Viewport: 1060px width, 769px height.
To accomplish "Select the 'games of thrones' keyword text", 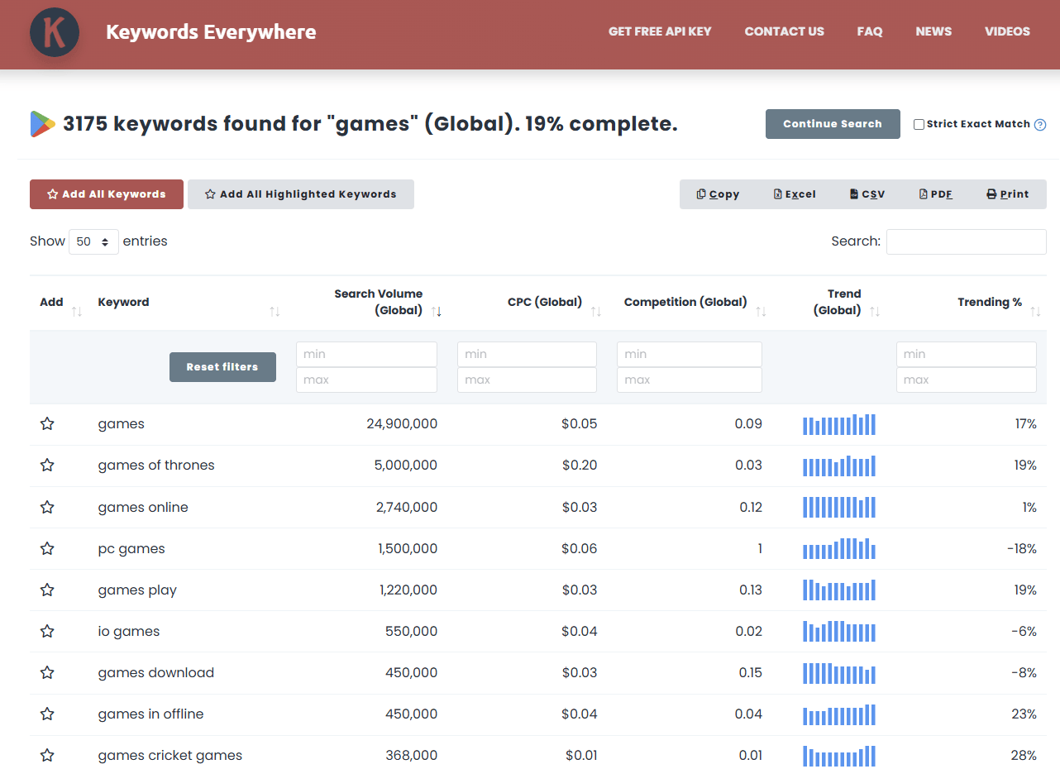I will 156,466.
